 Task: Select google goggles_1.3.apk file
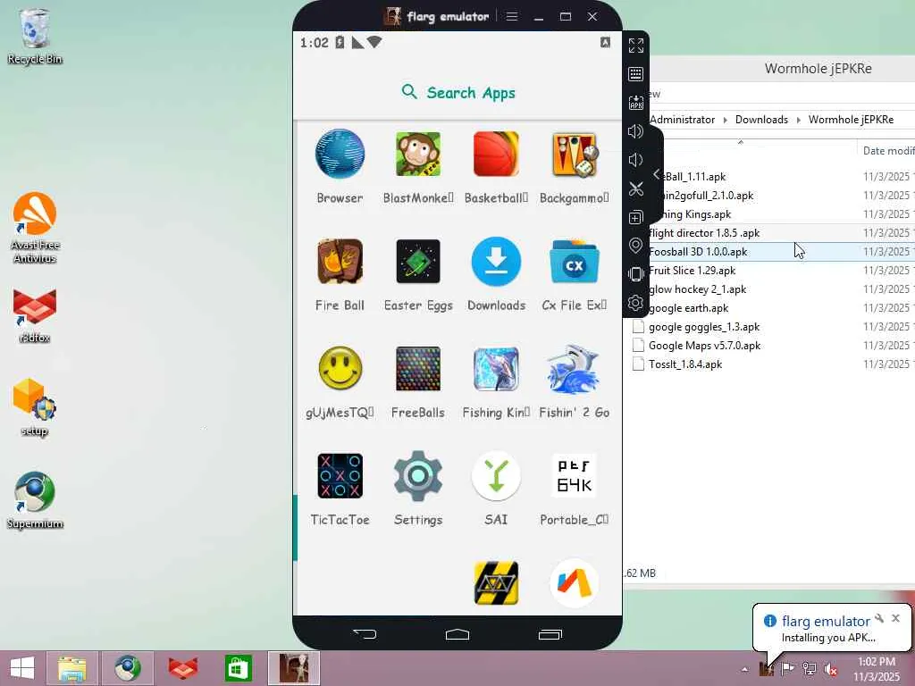(x=704, y=327)
